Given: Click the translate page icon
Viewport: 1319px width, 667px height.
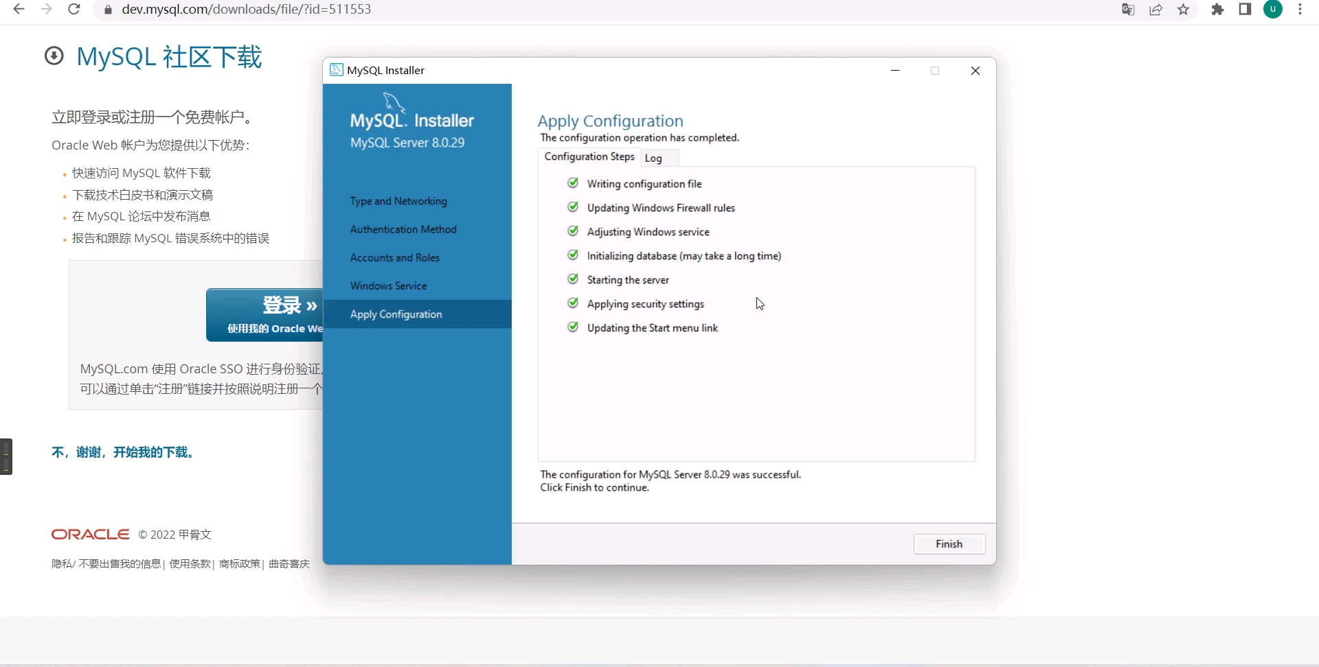Looking at the screenshot, I should (1128, 10).
